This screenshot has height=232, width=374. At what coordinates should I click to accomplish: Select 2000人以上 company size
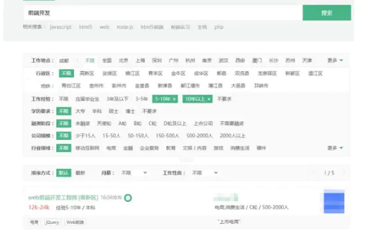pyautogui.click(x=233, y=136)
